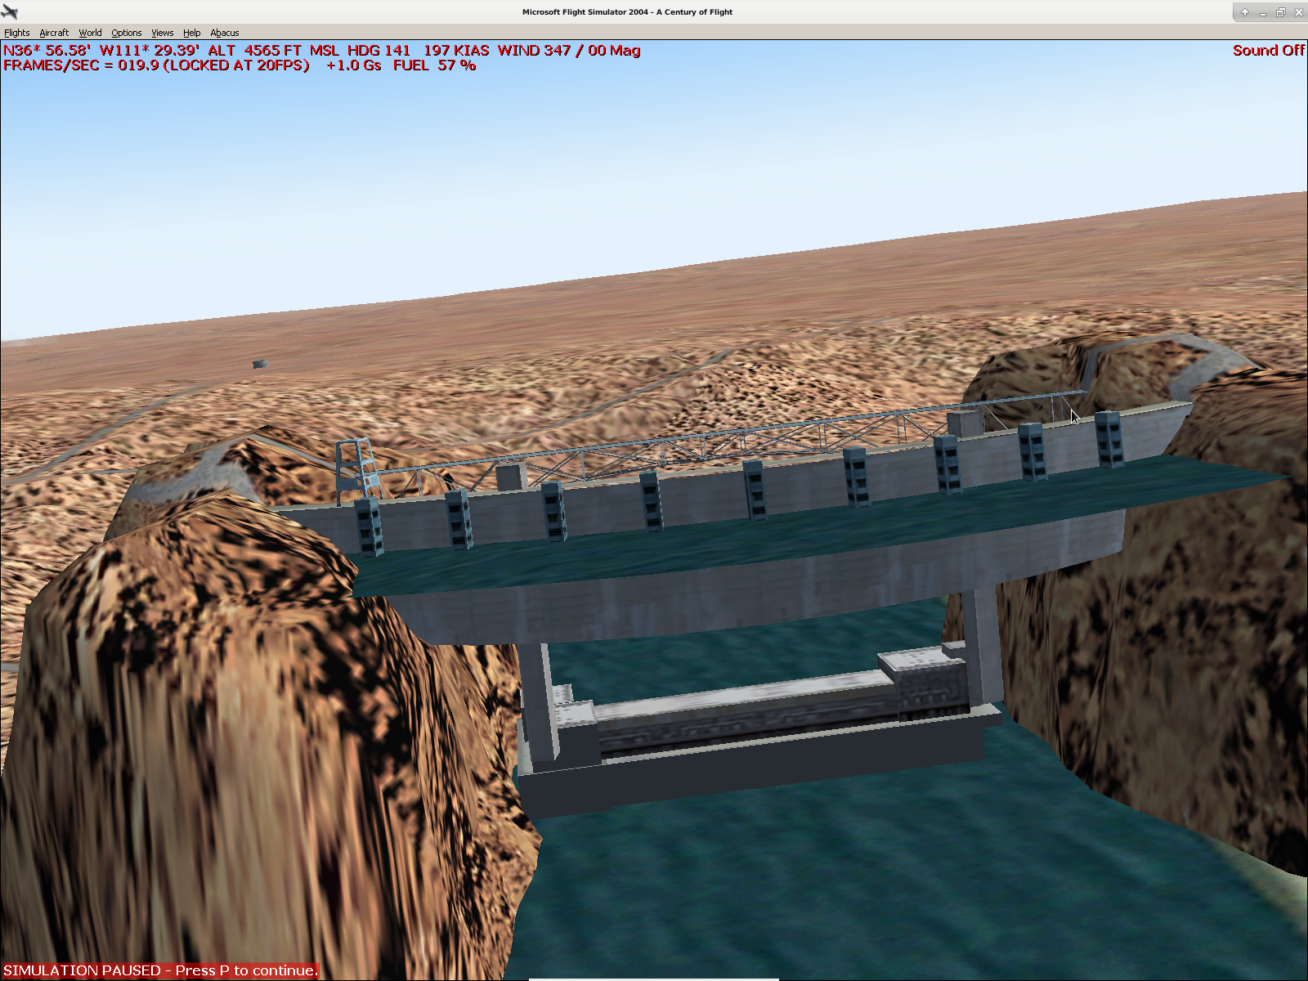Click the FRAMES/SEC counter text

click(x=156, y=65)
